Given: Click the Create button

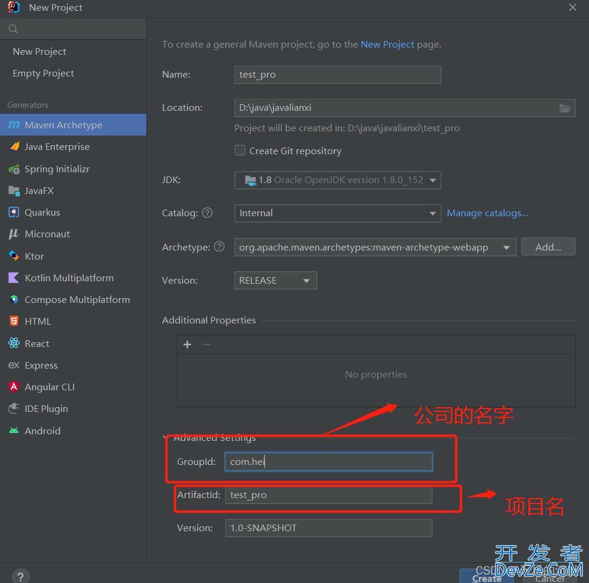Looking at the screenshot, I should tap(487, 576).
